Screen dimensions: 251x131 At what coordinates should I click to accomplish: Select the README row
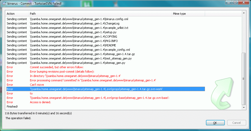[106, 45]
